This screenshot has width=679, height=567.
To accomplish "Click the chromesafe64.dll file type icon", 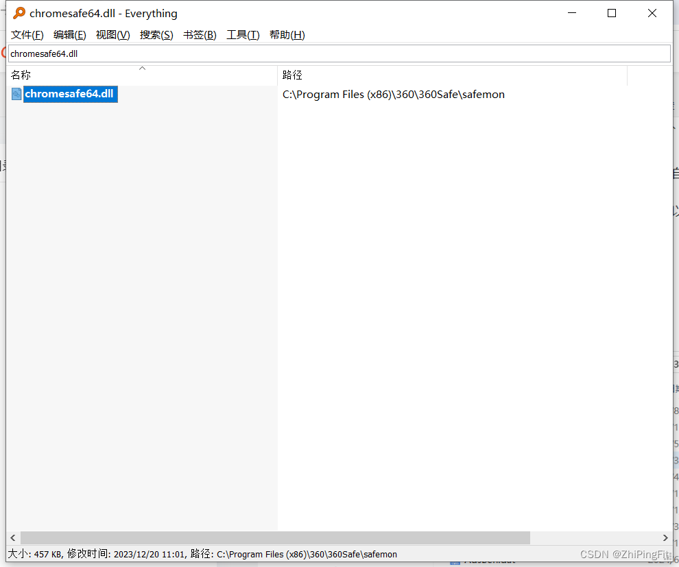I will tap(16, 94).
